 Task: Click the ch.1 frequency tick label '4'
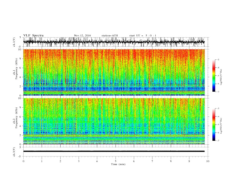[x=20, y=77]
